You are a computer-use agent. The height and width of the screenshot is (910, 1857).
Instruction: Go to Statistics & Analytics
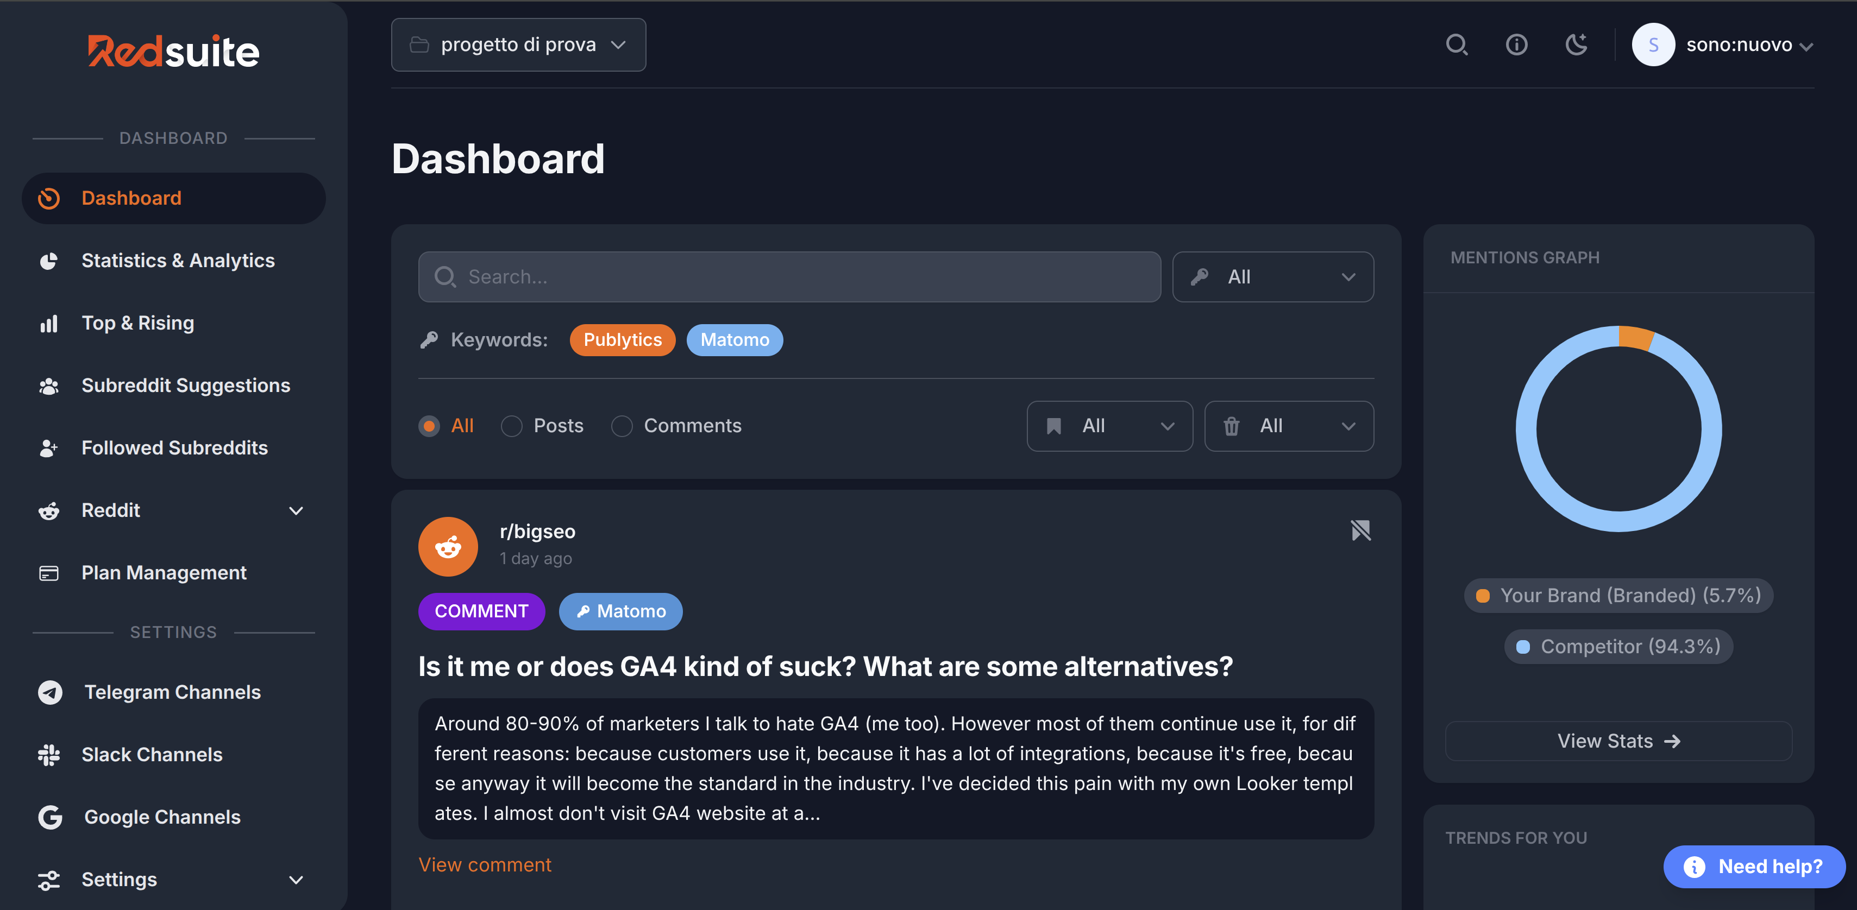177,260
